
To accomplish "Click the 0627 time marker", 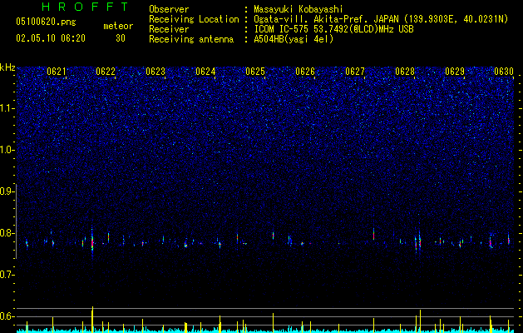I will tap(355, 72).
